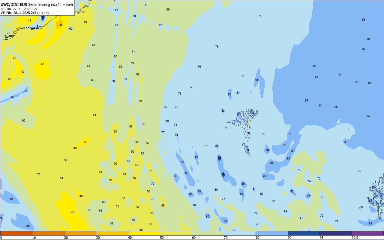This screenshot has height=240, width=384.
Task: Click the navy 95–99.9 legend swatch
Action: [336, 233]
